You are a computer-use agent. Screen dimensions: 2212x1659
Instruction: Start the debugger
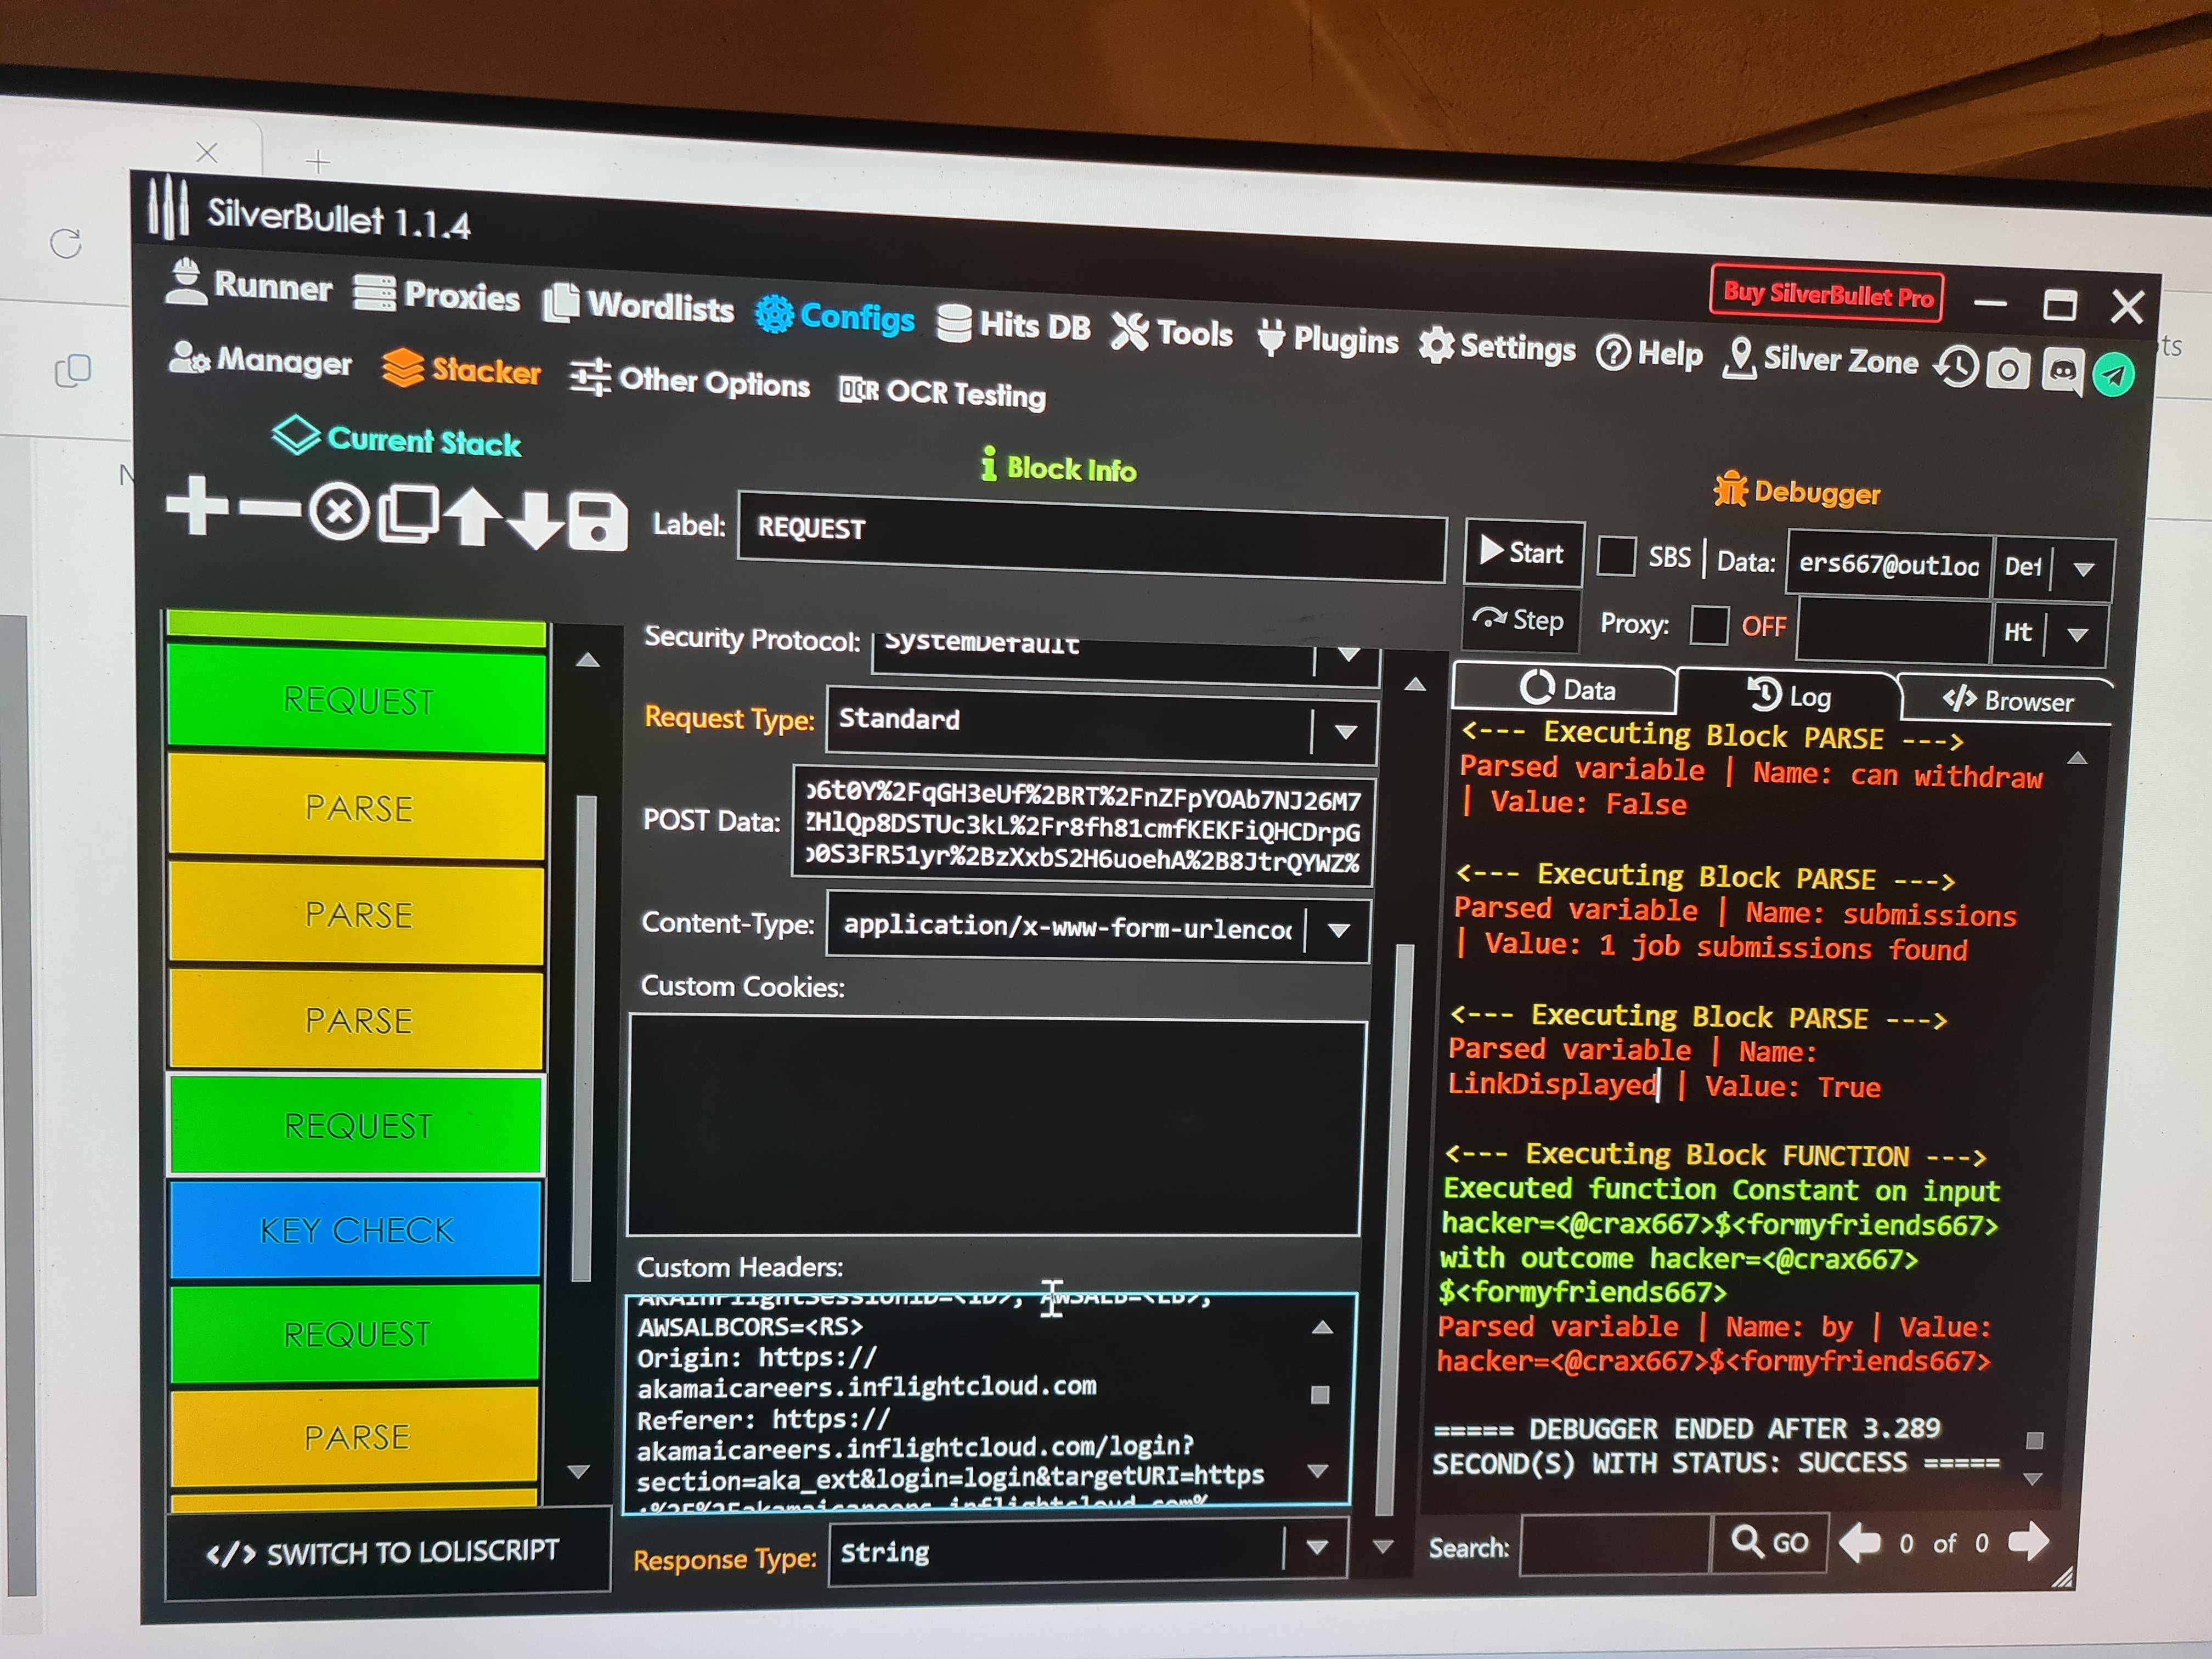1524,553
